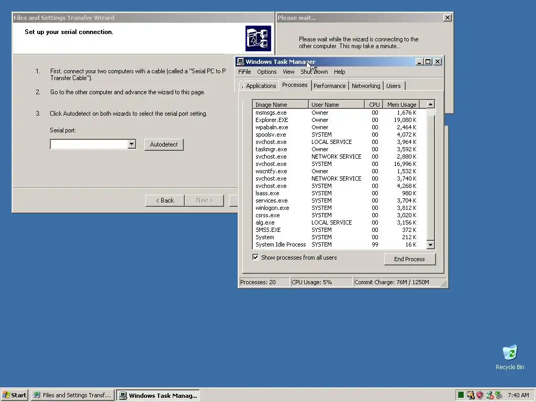
Task: Click the scroll up arrow in process list
Action: [x=430, y=104]
